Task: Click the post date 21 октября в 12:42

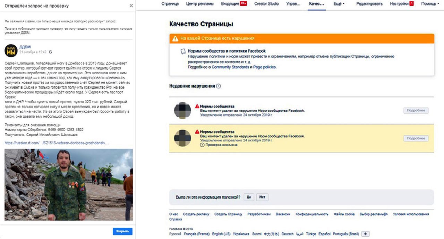Action: tap(33, 52)
